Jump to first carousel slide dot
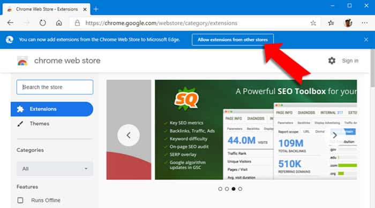 tap(220, 189)
